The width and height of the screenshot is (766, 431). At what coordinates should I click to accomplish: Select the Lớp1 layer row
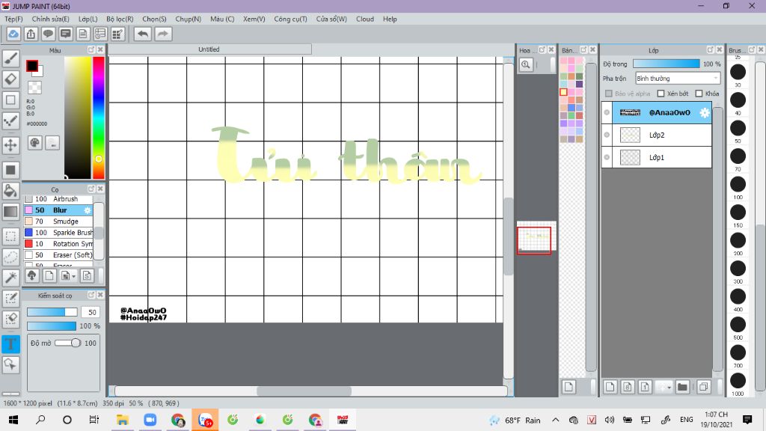click(x=657, y=157)
